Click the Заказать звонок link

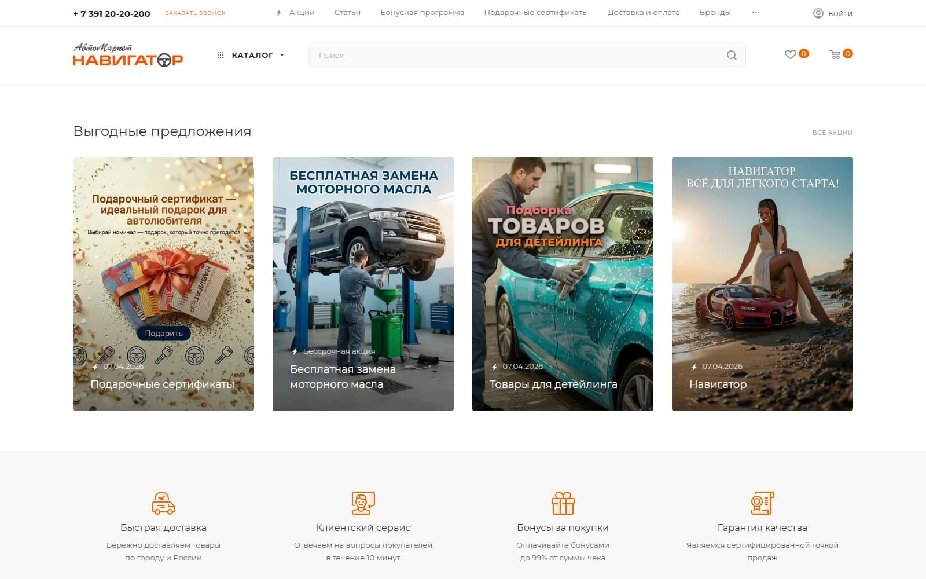(195, 13)
